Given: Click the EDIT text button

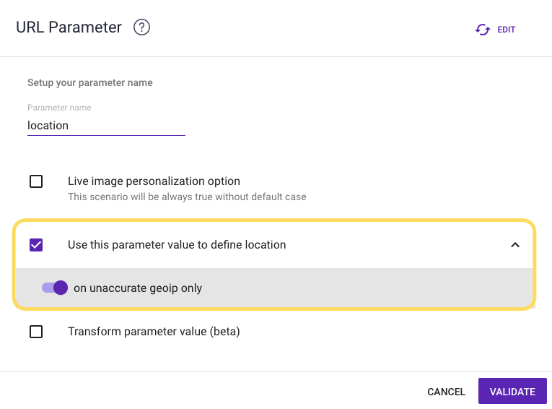Looking at the screenshot, I should tap(507, 30).
